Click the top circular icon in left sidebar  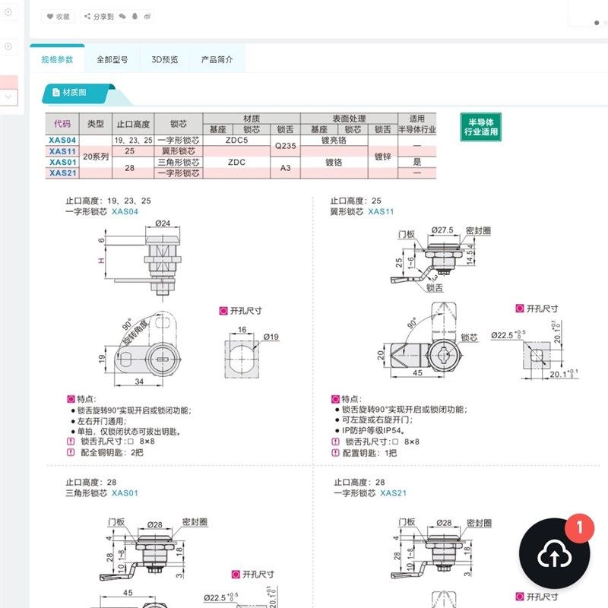pos(8,12)
